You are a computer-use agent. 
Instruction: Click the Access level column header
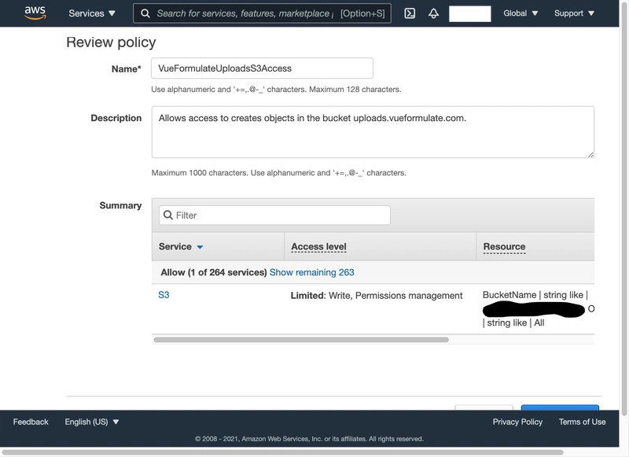(318, 247)
